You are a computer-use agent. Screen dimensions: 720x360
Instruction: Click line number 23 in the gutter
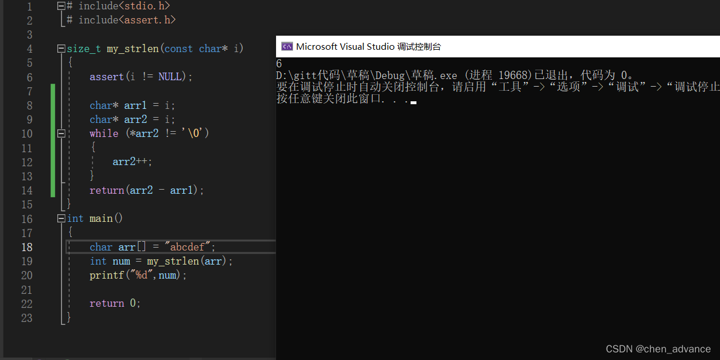tap(27, 318)
